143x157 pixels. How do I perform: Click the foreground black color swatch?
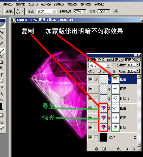tap(1, 106)
